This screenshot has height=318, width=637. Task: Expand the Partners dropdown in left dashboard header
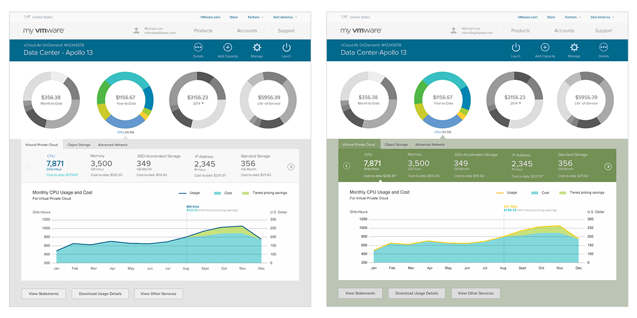click(x=256, y=17)
